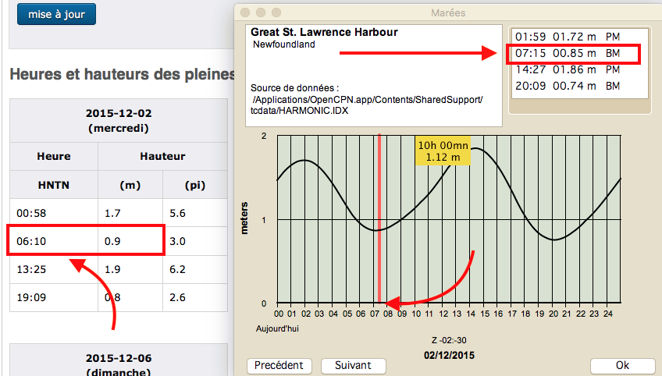Click the 2015-12-02 (mercredi) table header
Viewport: 662px width, 376px height.
coord(117,121)
